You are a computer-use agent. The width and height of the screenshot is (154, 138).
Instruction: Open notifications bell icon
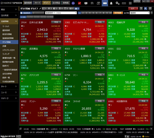point(111,3)
